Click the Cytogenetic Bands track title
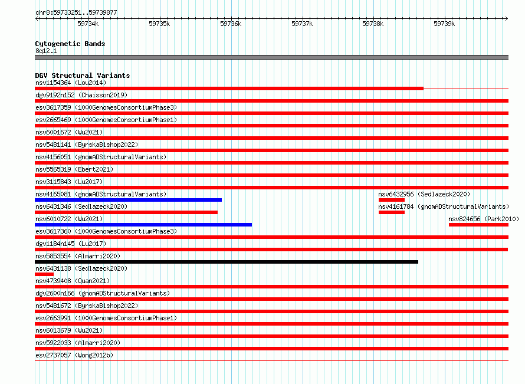Image resolution: width=525 pixels, height=384 pixels. coord(70,44)
